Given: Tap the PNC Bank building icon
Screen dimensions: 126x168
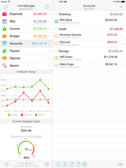Looking at the screenshot, I should [56, 21].
